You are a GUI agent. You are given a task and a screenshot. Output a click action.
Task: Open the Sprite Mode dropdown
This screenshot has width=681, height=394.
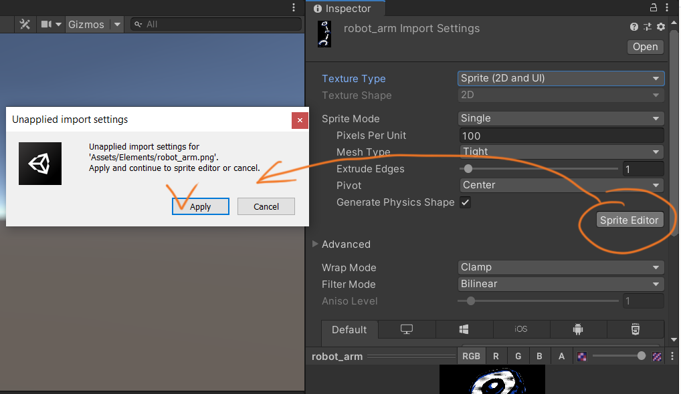(561, 118)
